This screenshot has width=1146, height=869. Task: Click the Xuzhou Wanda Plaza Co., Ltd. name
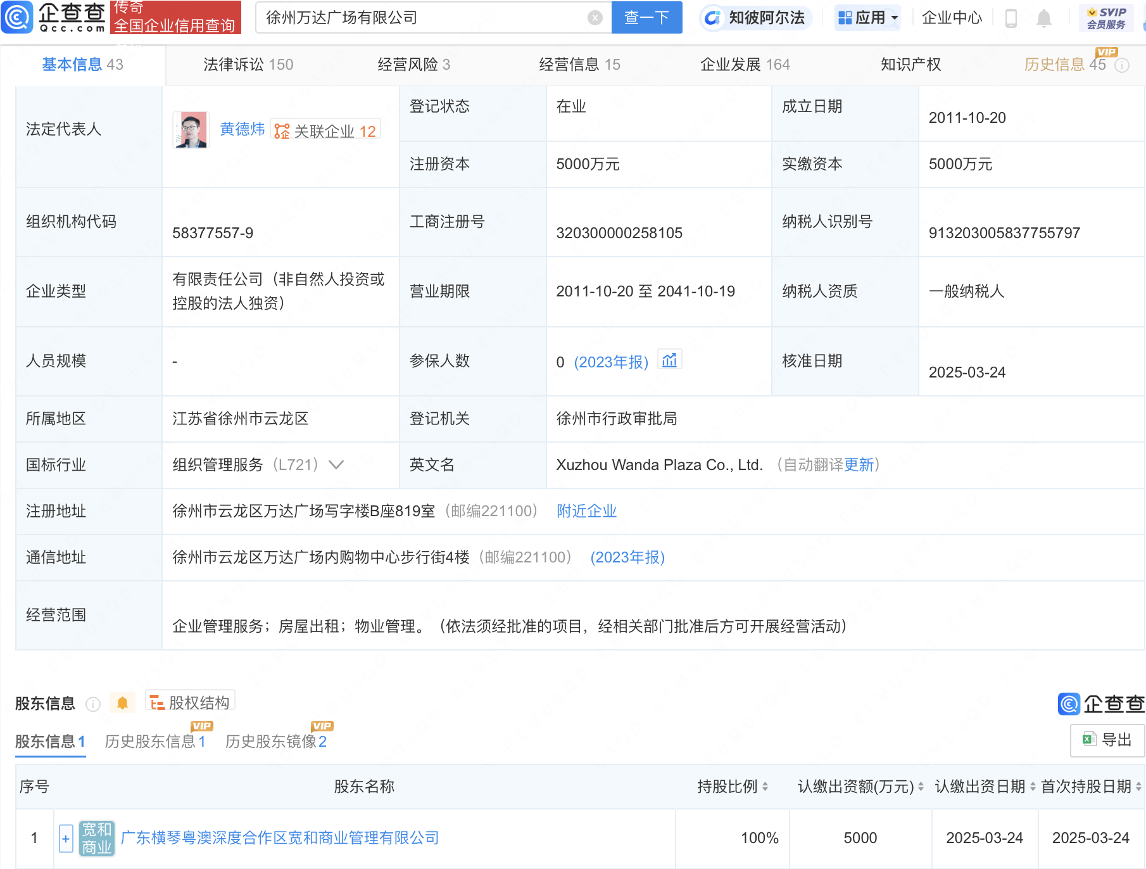[x=659, y=465]
